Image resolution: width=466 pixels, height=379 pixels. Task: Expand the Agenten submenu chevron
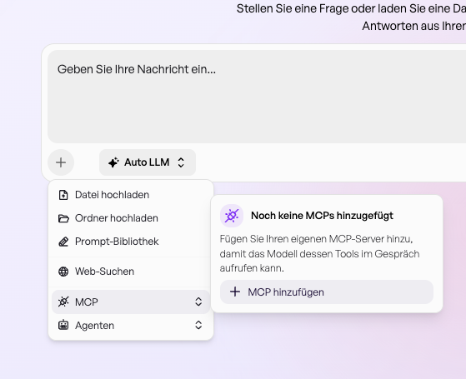click(x=198, y=325)
